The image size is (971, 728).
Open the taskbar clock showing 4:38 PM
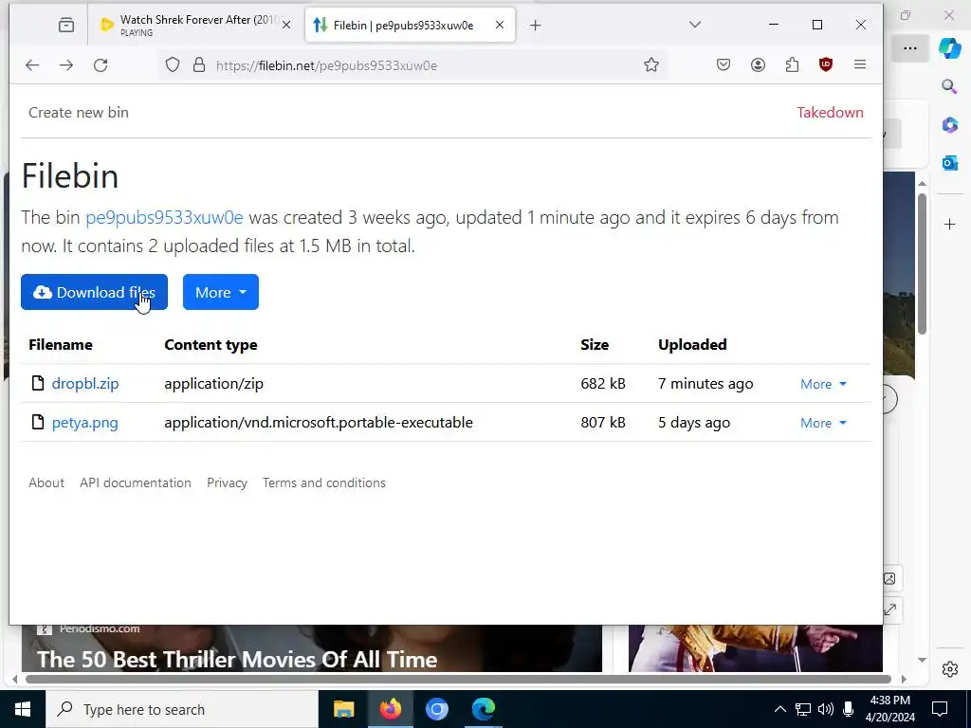click(x=889, y=709)
